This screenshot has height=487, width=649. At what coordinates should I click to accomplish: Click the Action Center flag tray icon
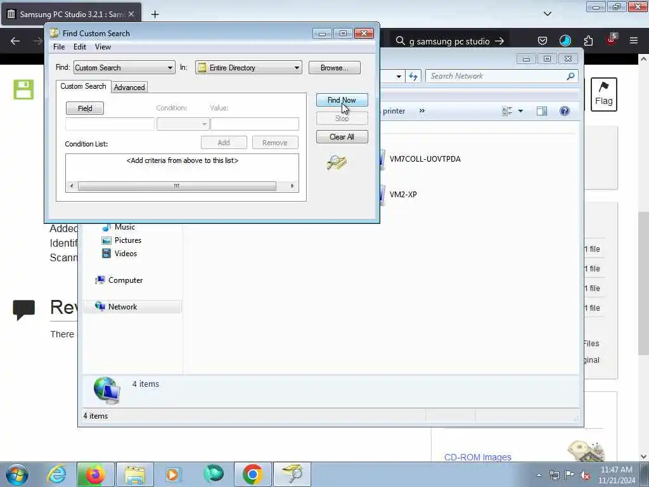[570, 476]
